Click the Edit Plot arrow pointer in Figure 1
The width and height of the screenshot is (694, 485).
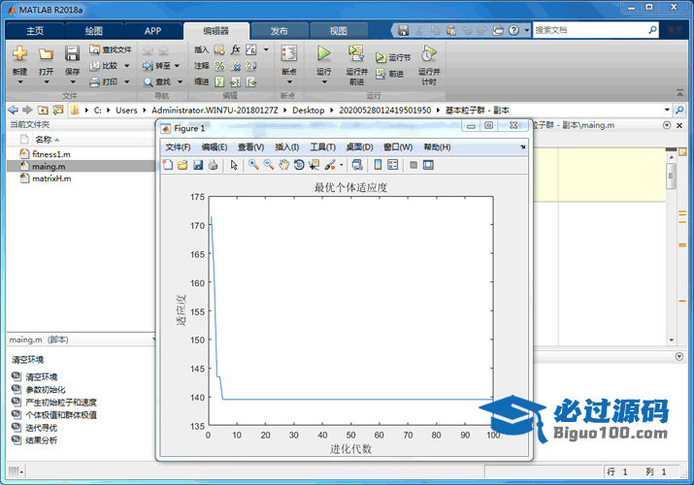[x=234, y=165]
